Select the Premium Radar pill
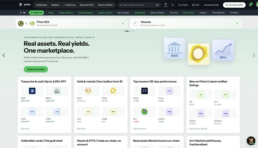 click(85, 12)
